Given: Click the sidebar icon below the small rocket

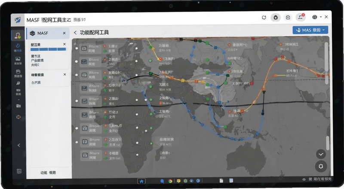Looking at the screenshot, I should [18, 90].
